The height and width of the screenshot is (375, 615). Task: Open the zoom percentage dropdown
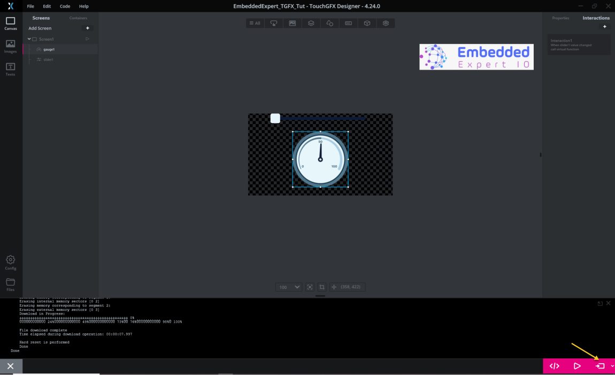pos(289,287)
